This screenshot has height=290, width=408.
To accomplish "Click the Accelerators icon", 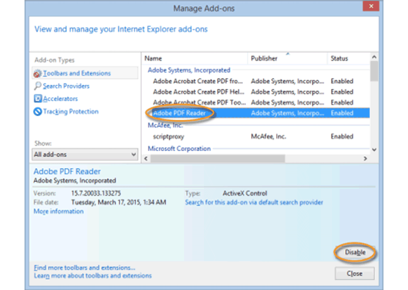I will [37, 99].
